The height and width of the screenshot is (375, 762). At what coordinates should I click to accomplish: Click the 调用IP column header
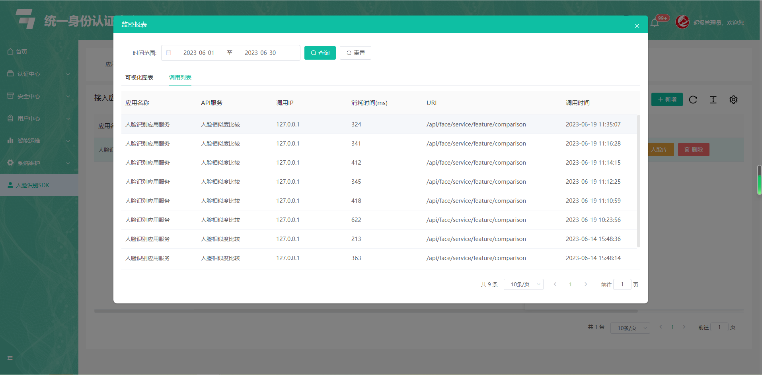285,103
